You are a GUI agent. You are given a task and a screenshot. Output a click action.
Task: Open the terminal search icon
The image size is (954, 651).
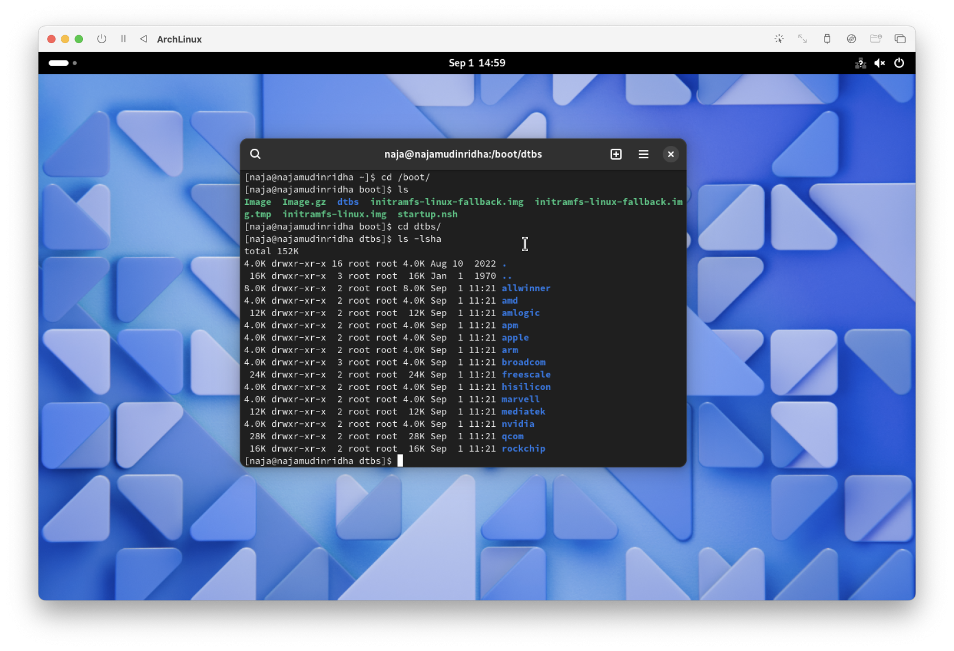pyautogui.click(x=256, y=154)
